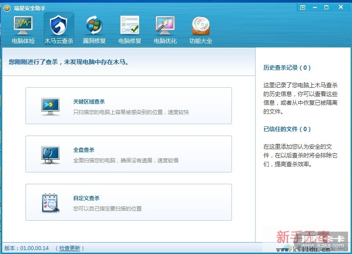Open 电脑修复 checklist icon
This screenshot has height=254, width=352.
[129, 25]
